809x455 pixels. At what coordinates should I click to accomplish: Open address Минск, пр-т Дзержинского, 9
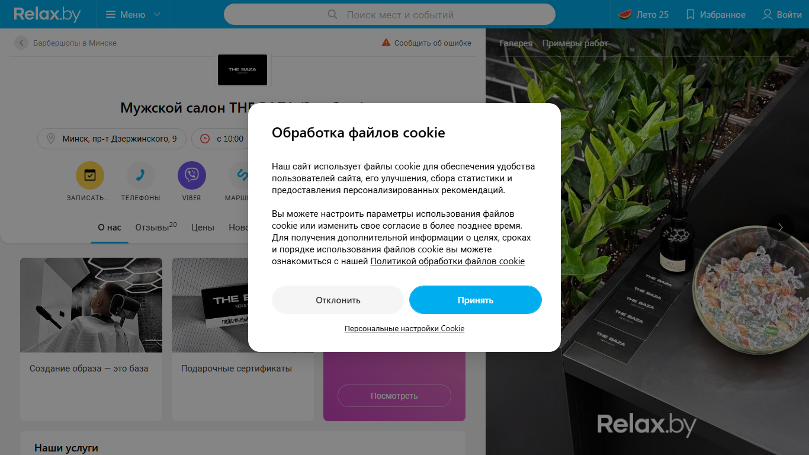[x=112, y=139]
